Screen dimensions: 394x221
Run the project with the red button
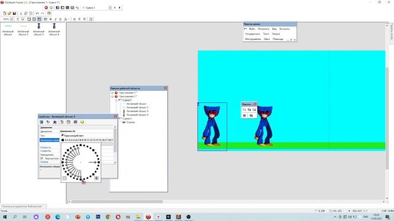point(46,7)
